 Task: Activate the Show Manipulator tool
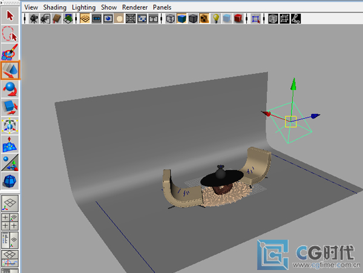pyautogui.click(x=10, y=163)
